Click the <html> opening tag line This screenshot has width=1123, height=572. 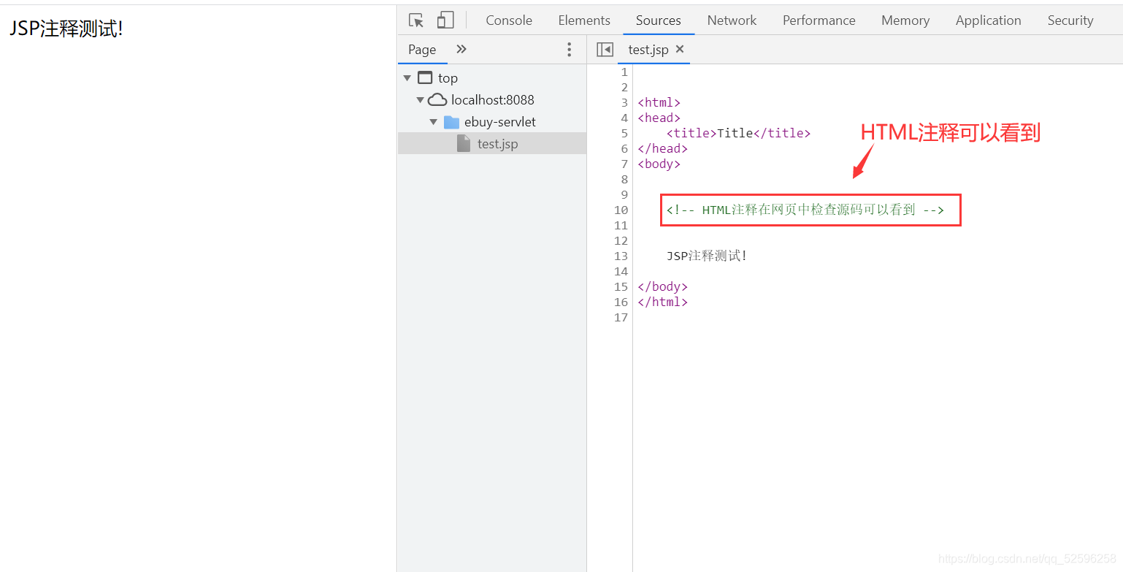[x=659, y=103]
